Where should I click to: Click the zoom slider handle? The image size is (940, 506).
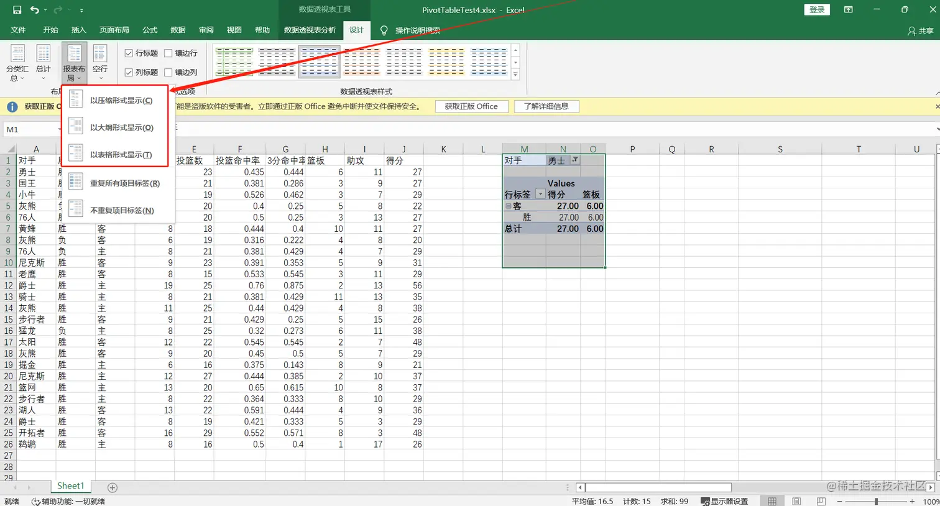pyautogui.click(x=876, y=501)
